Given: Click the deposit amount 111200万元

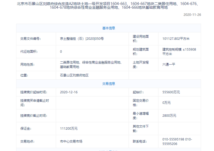Looking at the screenshot, I should (69, 129).
